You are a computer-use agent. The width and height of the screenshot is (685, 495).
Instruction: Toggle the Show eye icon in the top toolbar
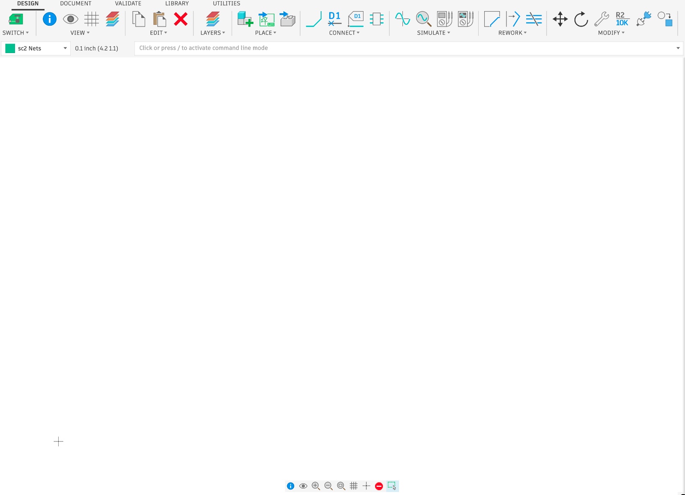coord(71,19)
